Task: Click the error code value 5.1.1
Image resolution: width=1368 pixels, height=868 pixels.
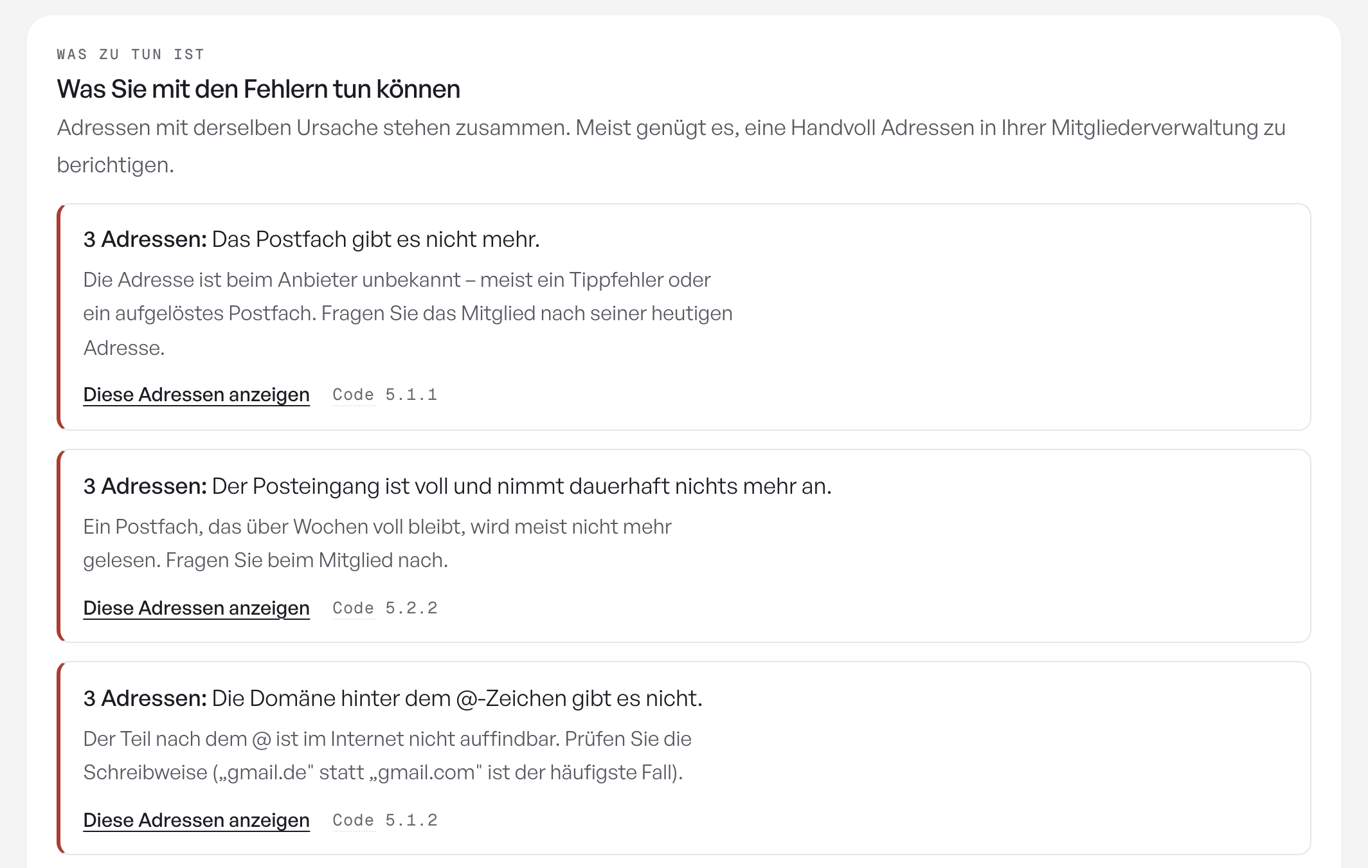Action: pyautogui.click(x=411, y=395)
